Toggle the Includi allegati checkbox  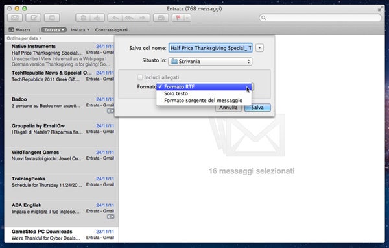pos(140,77)
